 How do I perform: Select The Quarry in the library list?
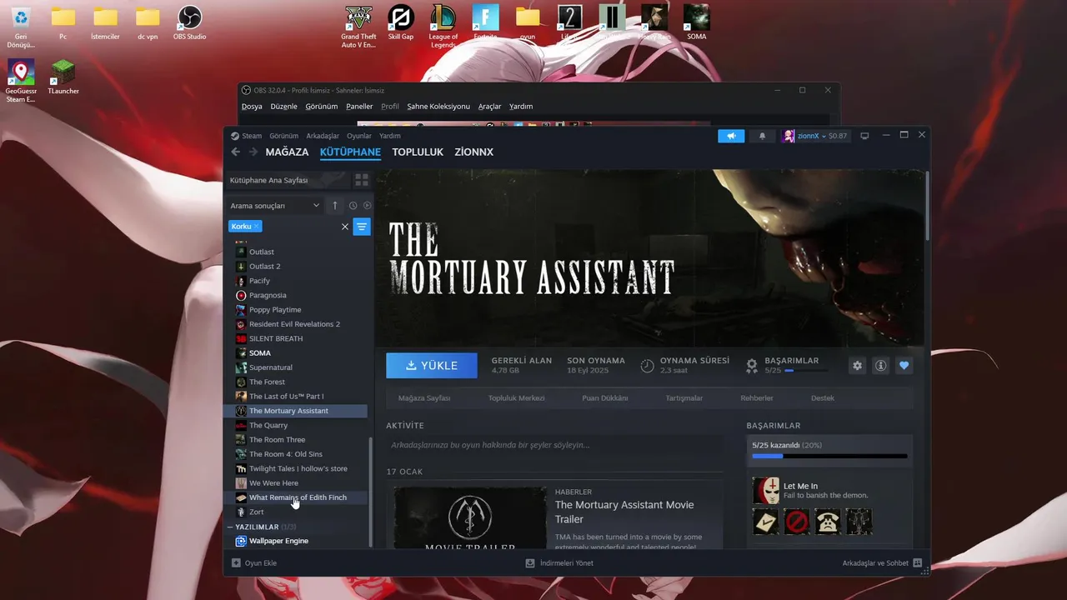pyautogui.click(x=296, y=425)
